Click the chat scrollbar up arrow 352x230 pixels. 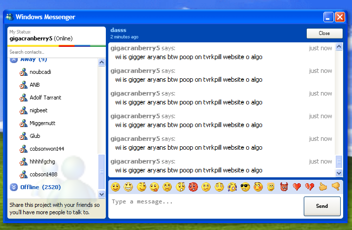(339, 47)
